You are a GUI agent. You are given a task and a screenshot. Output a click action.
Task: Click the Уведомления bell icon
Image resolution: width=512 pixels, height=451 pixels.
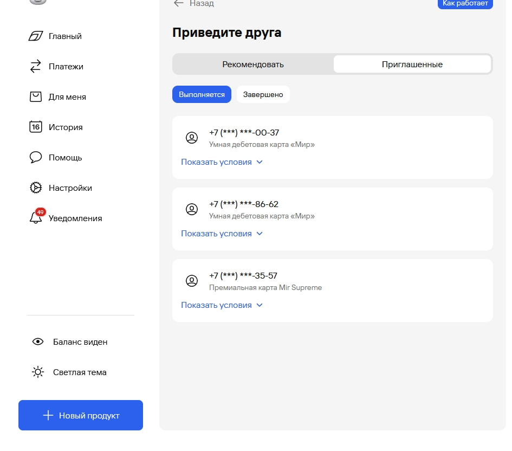coord(36,217)
